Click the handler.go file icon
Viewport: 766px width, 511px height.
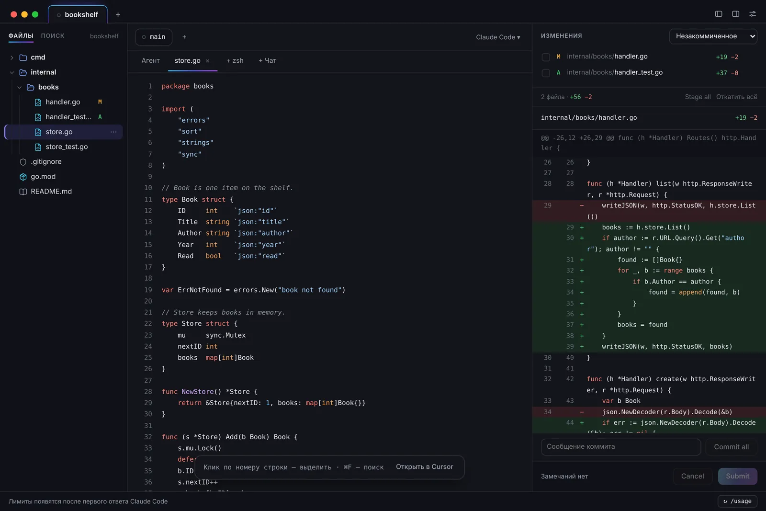(x=38, y=102)
